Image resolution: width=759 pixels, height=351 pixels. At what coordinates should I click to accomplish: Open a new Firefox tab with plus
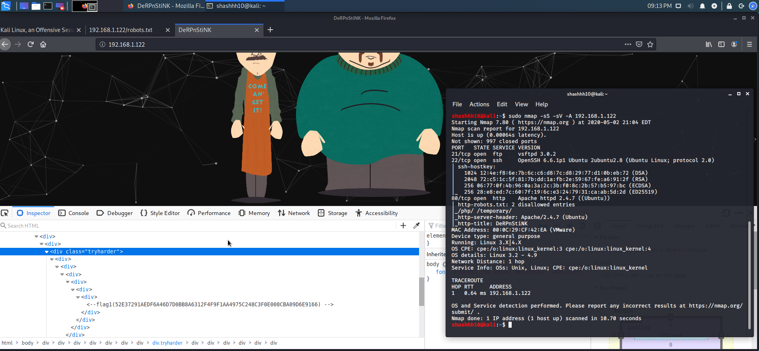[x=270, y=30]
